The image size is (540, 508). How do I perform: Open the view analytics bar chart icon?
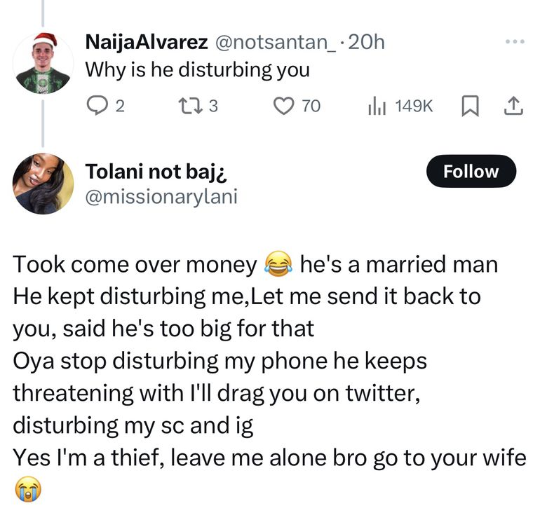377,106
